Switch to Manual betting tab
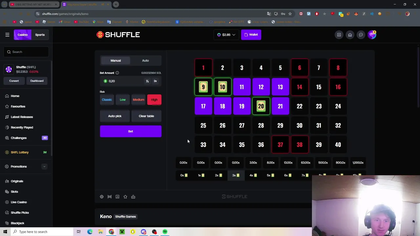Screen dimensions: 420x236 pos(115,60)
